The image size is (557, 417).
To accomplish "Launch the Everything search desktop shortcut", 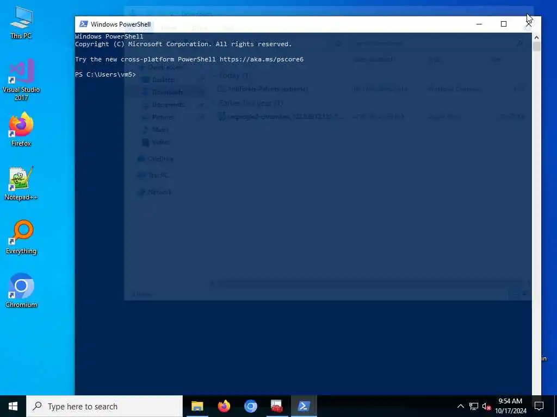I will [21, 237].
